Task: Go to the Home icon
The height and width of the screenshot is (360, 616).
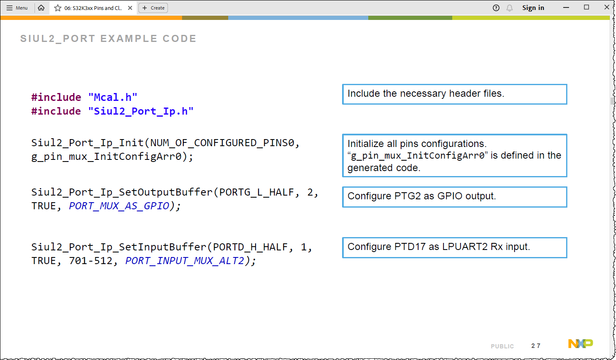Action: tap(41, 8)
